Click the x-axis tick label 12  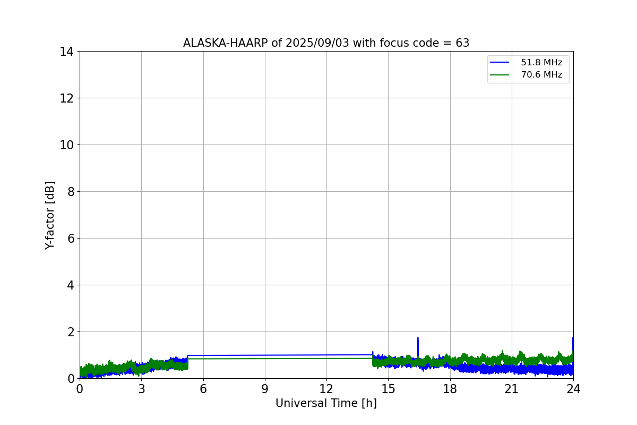tap(326, 389)
